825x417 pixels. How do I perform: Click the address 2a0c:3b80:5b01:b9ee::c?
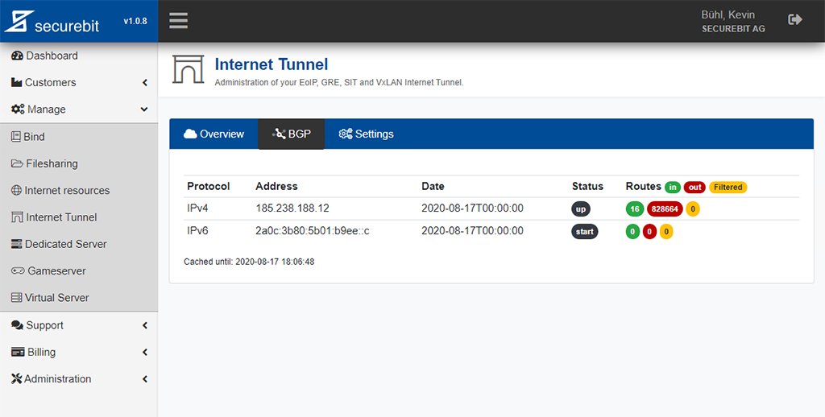[x=313, y=231]
